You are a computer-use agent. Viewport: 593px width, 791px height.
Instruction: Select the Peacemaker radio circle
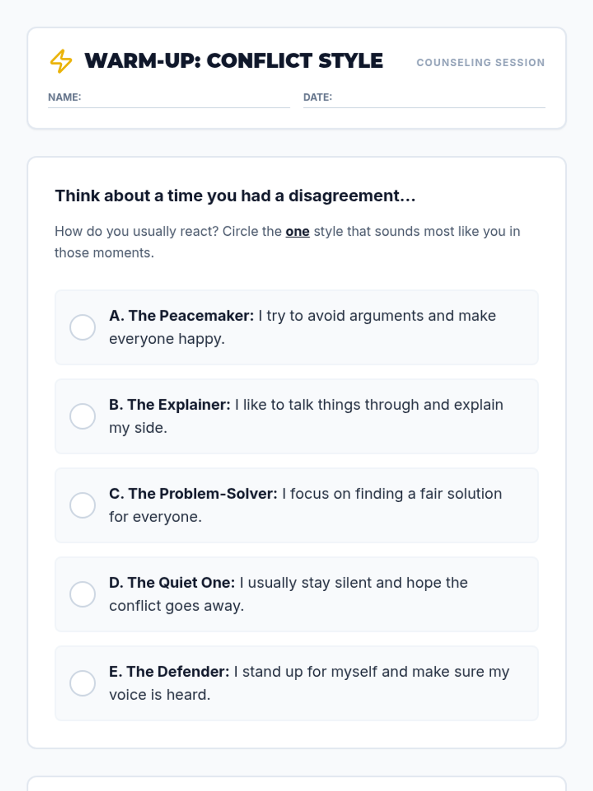(x=83, y=327)
